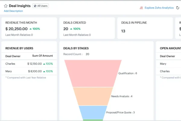
Task: Refresh the dashboard with reload icon
Action: 178,8
